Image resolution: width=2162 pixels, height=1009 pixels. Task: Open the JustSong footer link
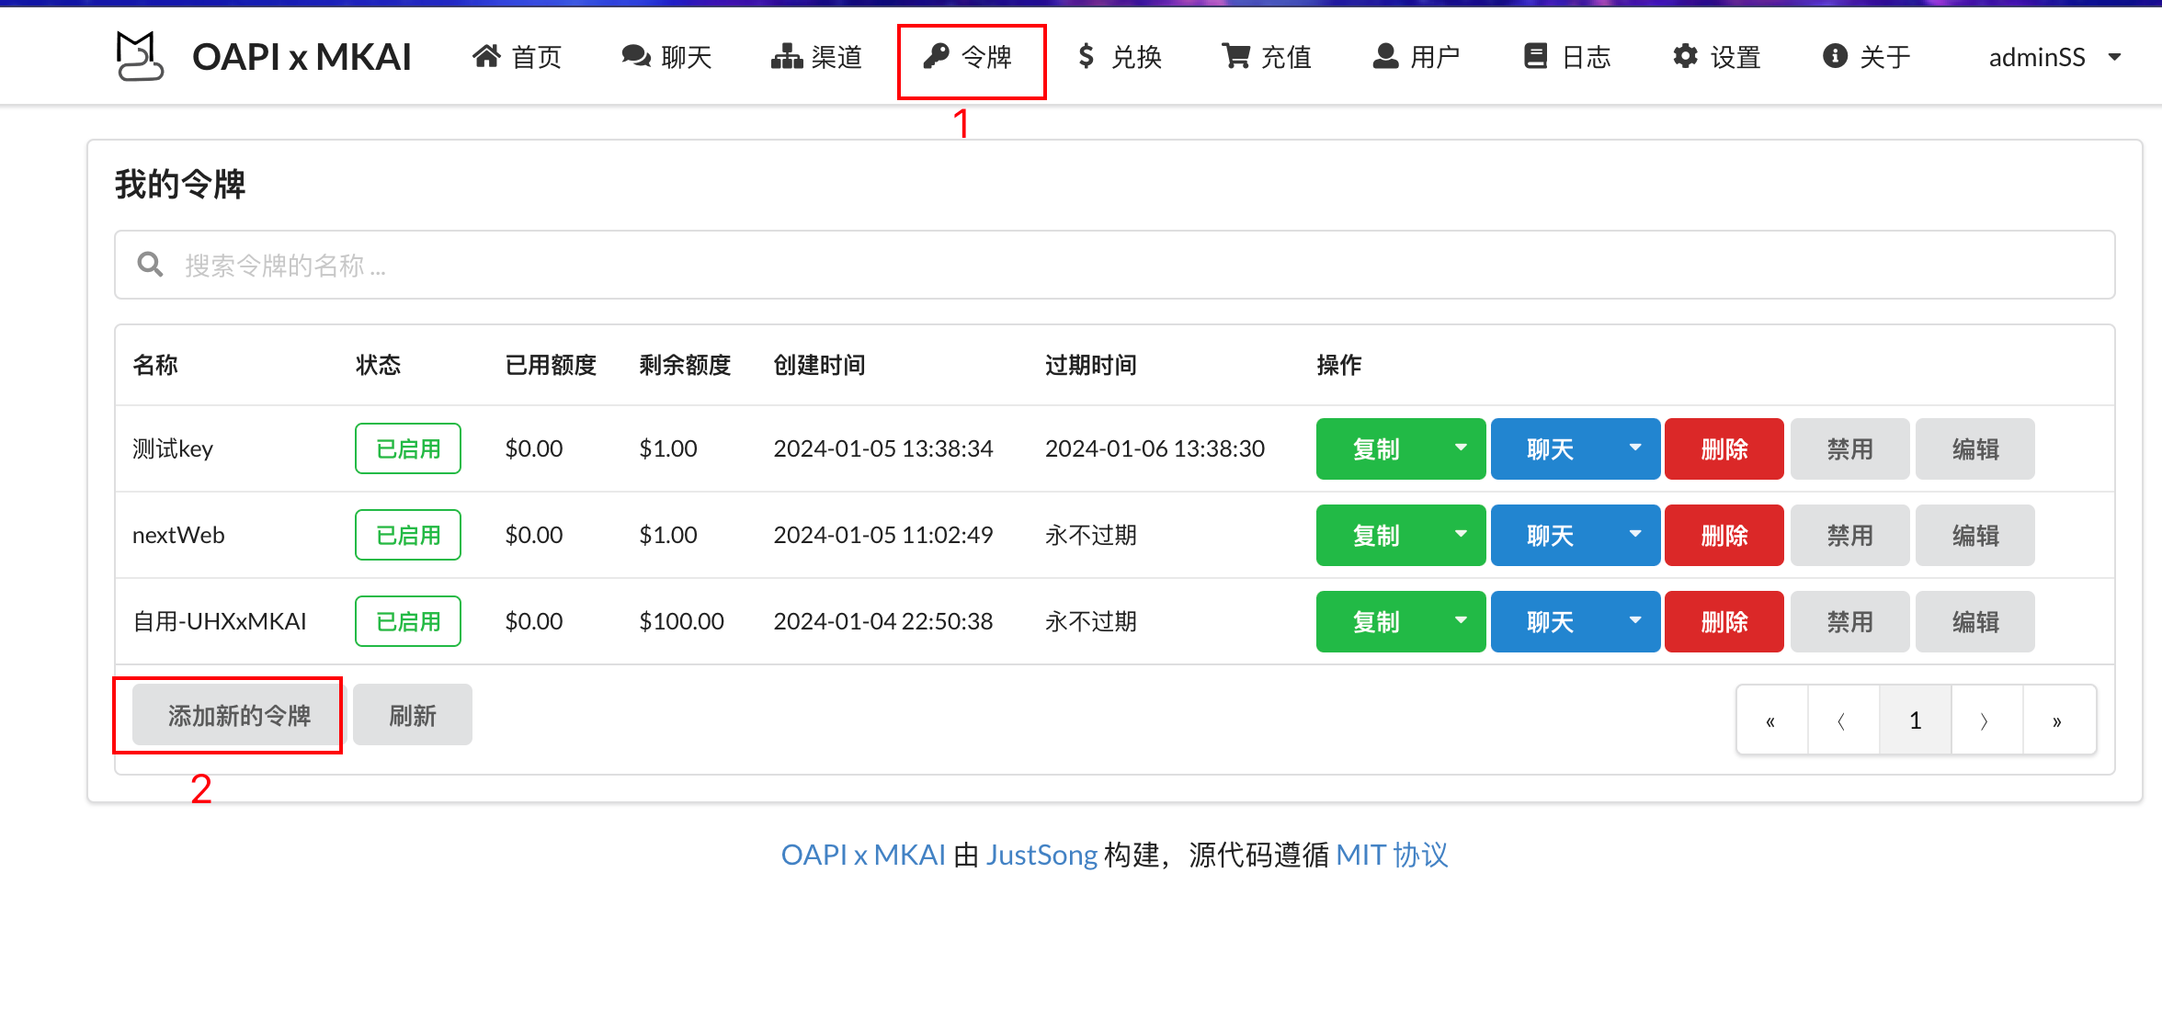click(1041, 855)
